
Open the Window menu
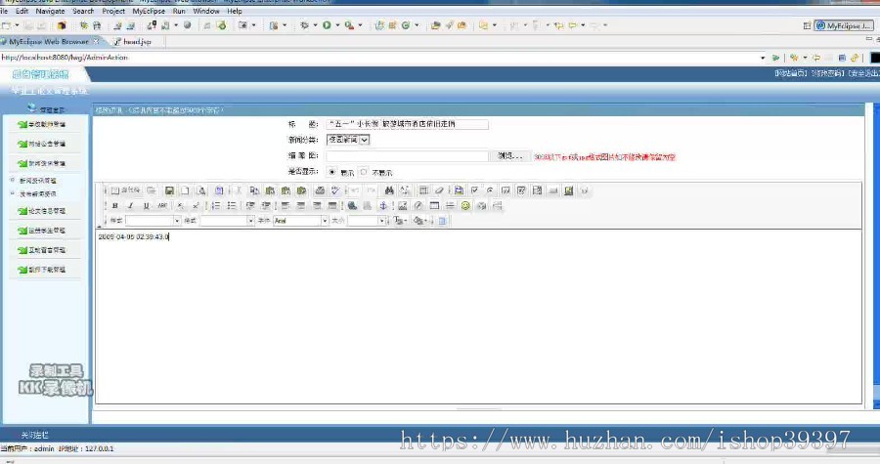tap(206, 11)
